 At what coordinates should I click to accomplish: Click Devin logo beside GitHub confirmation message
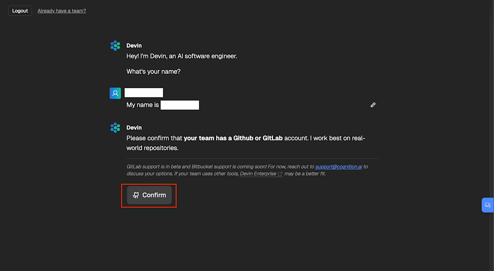coord(115,128)
